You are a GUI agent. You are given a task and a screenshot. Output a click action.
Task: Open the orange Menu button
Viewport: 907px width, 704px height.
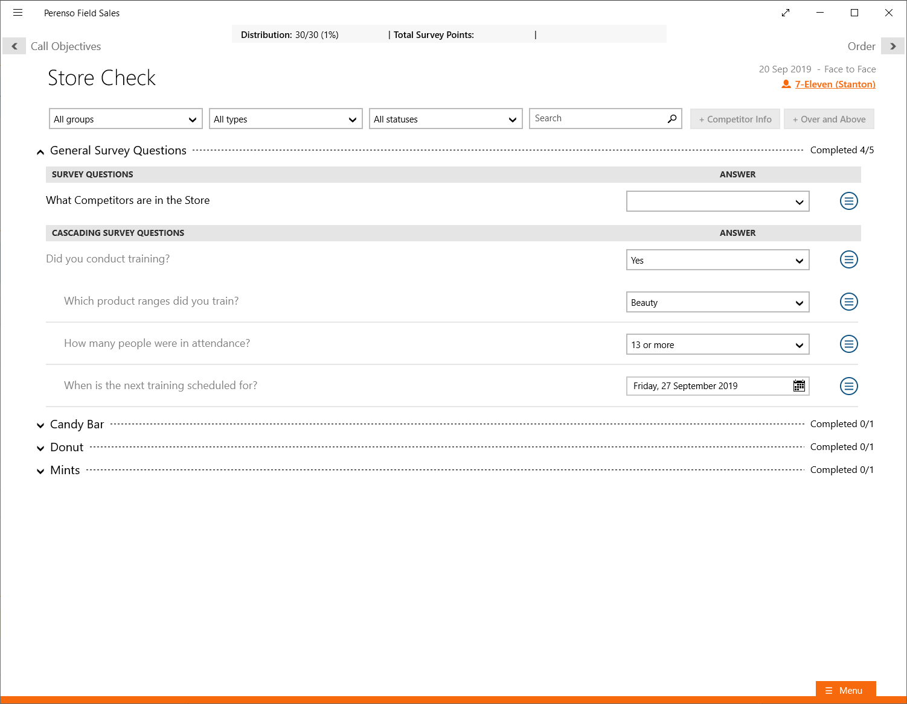[845, 691]
